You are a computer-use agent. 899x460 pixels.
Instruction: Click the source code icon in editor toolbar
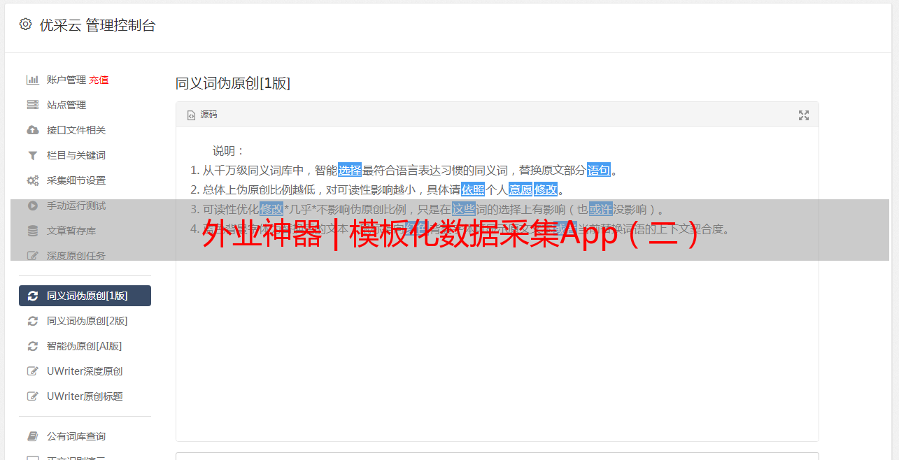pyautogui.click(x=191, y=115)
